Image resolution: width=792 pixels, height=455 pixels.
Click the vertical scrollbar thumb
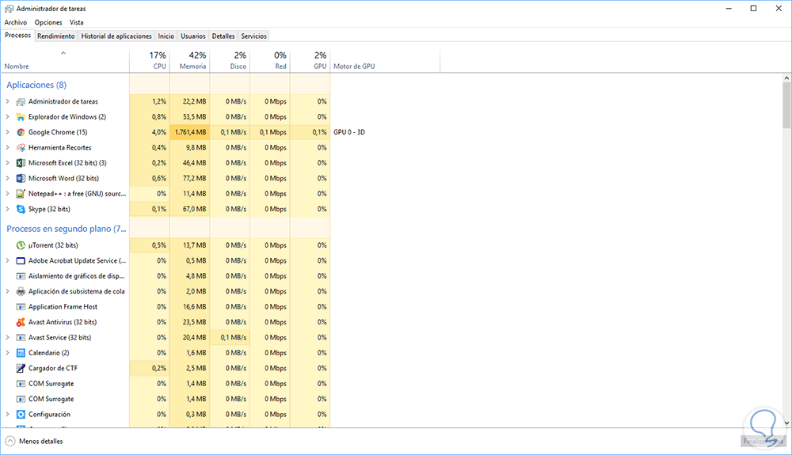tap(786, 105)
